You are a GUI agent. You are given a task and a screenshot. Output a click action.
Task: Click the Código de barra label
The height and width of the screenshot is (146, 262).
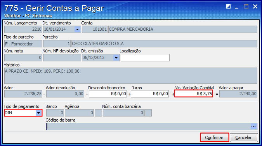click(x=61, y=120)
